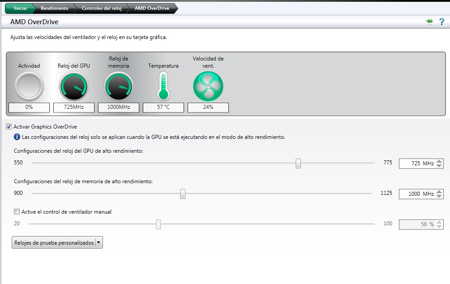Decrease GPU clock with down arrow
The width and height of the screenshot is (450, 284).
click(x=439, y=165)
